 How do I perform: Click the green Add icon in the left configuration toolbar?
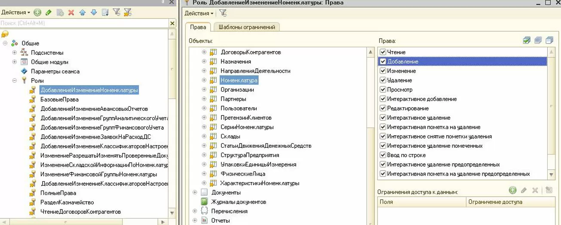[x=37, y=12]
